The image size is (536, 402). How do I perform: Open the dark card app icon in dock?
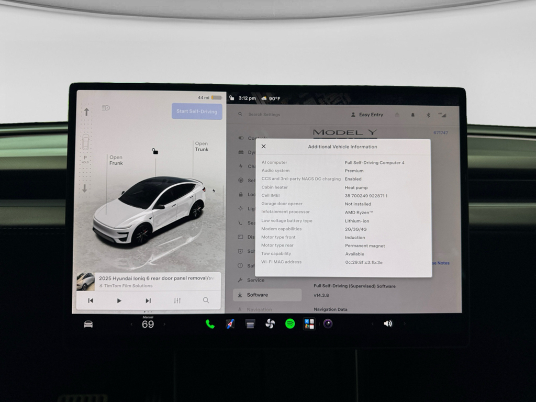click(250, 323)
